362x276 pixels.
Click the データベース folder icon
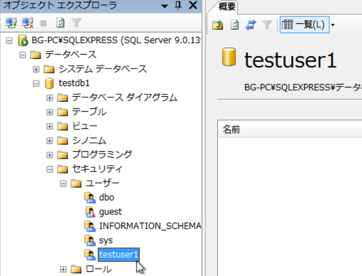pos(35,55)
